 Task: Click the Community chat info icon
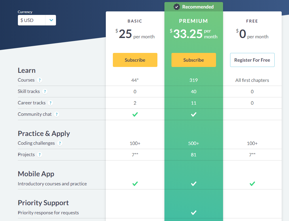pyautogui.click(x=57, y=114)
